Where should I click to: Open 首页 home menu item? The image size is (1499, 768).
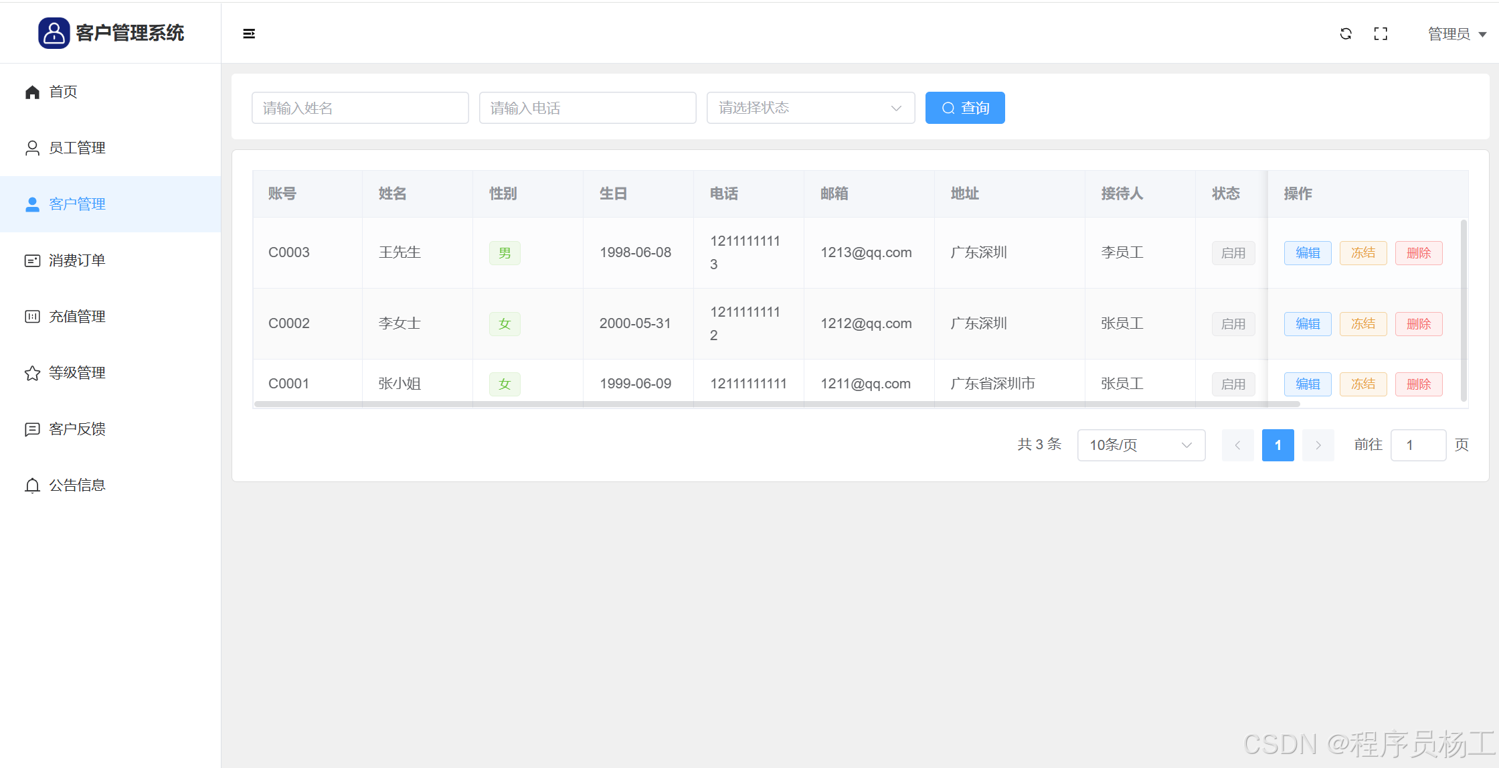[x=63, y=92]
